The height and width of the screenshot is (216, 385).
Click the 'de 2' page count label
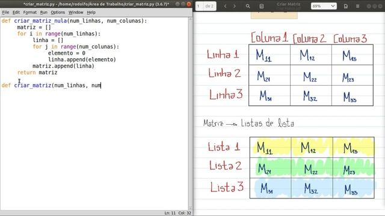(209, 6)
